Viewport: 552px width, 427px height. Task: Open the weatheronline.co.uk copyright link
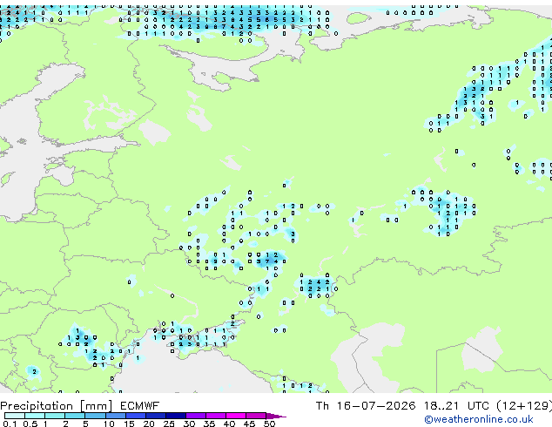pos(479,419)
